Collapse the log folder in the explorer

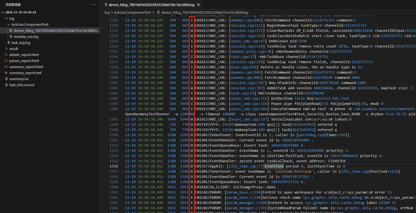pyautogui.click(x=7, y=19)
